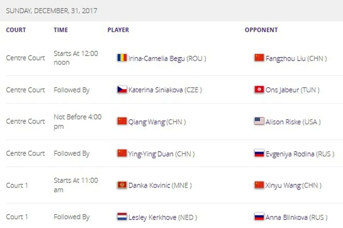Click the TIME column header
The width and height of the screenshot is (343, 228).
(x=61, y=30)
